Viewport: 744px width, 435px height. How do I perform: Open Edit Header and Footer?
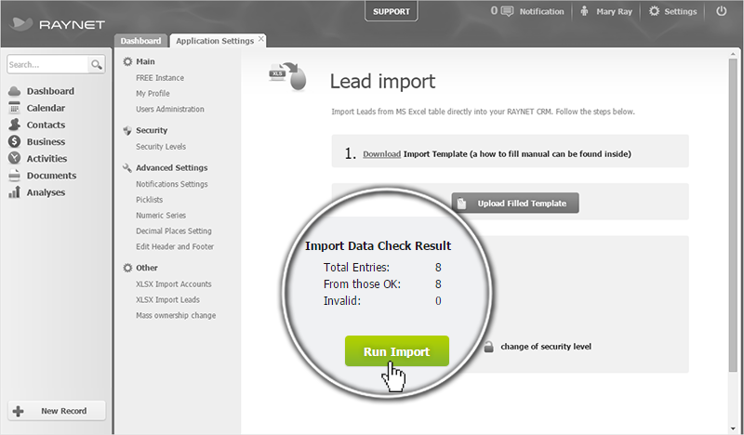(175, 246)
